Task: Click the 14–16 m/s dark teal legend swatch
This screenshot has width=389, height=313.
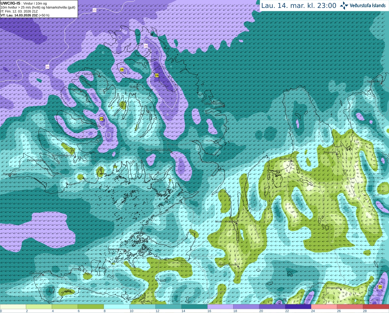Action: [x=194, y=307]
